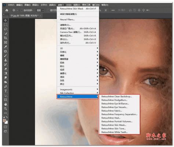Expand the 模糊画廊 filter submenu
Screen dimensions: 174x147
(78, 59)
